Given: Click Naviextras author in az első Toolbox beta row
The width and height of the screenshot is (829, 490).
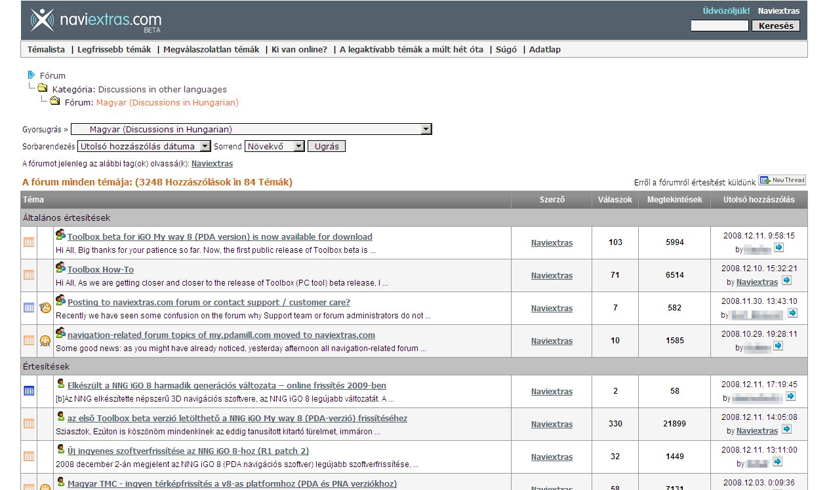Looking at the screenshot, I should click(x=552, y=424).
